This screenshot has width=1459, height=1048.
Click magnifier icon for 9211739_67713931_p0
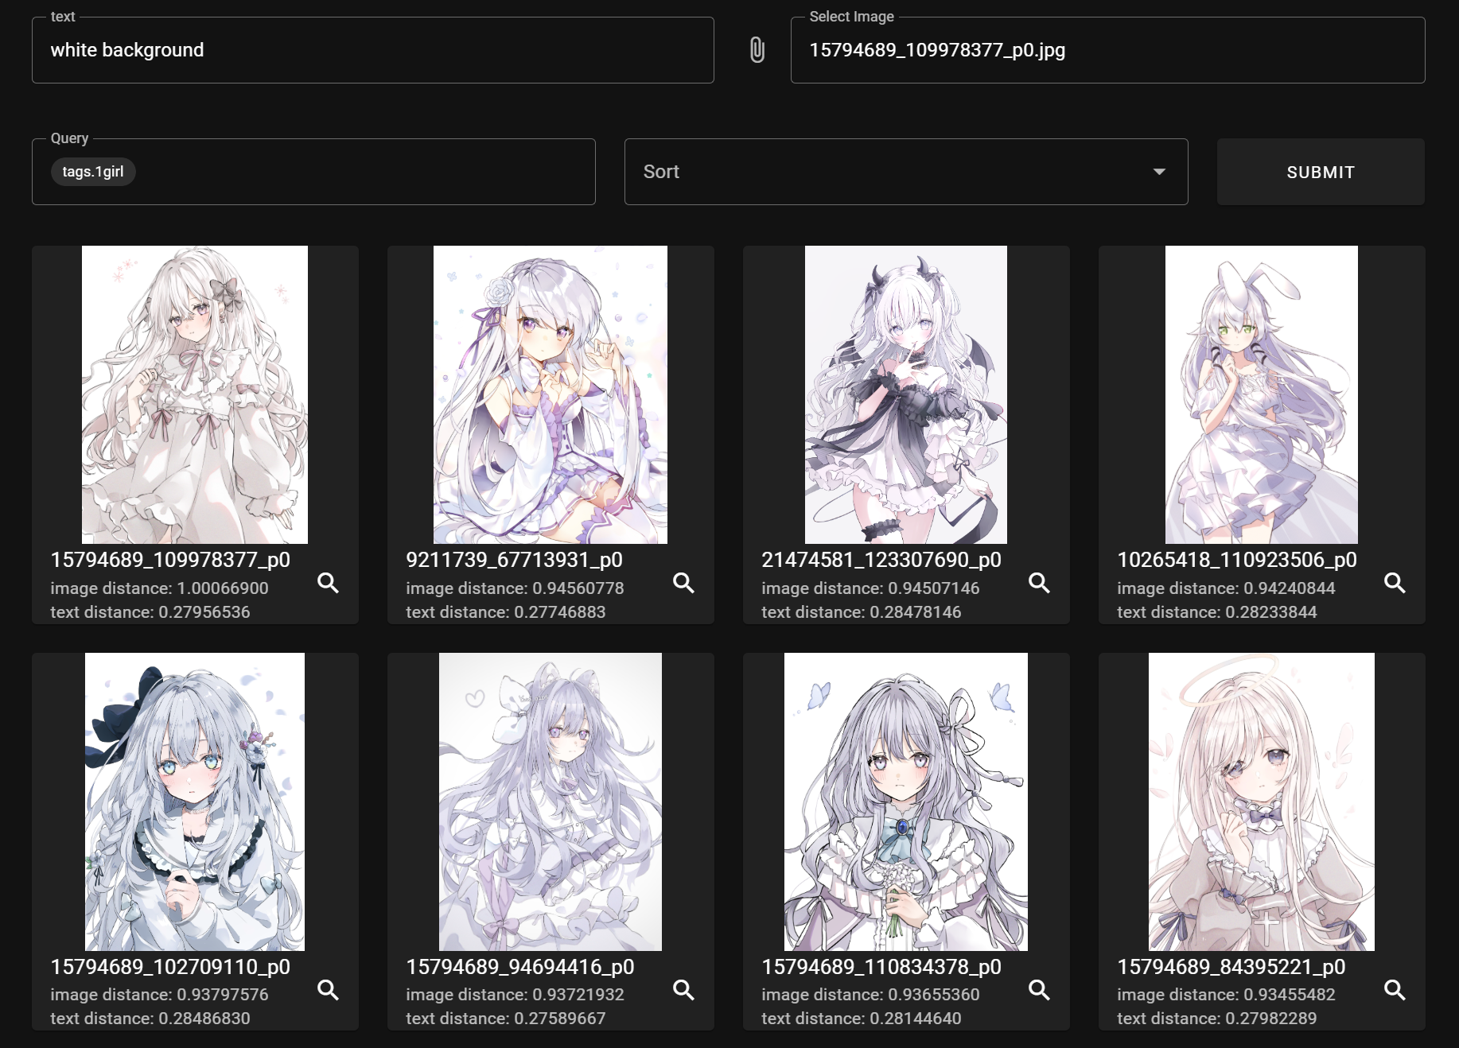click(683, 583)
